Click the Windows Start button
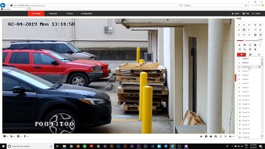This screenshot has width=265, height=149. pyautogui.click(x=3, y=146)
